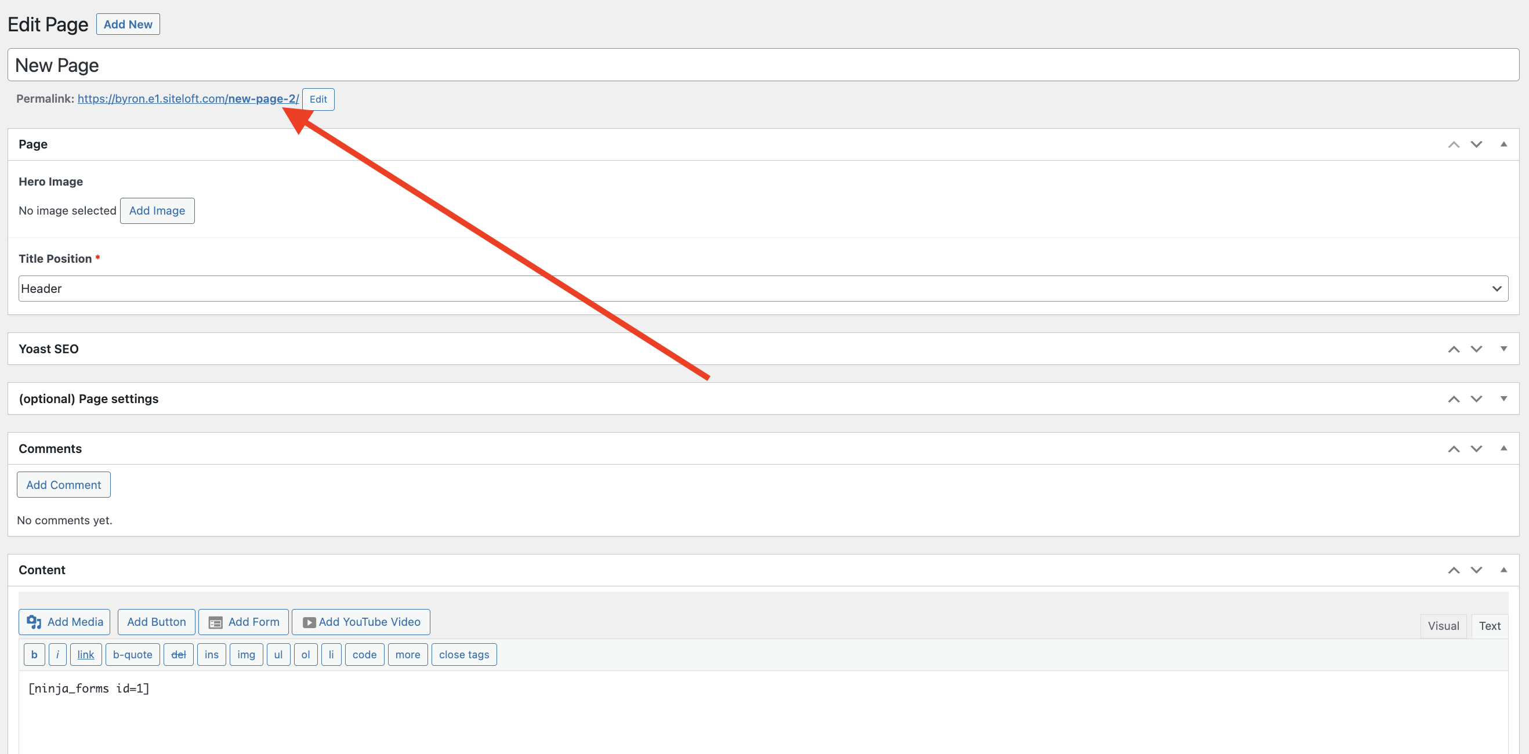Move the (optional) Page settings panel up
The image size is (1529, 754).
click(1454, 399)
